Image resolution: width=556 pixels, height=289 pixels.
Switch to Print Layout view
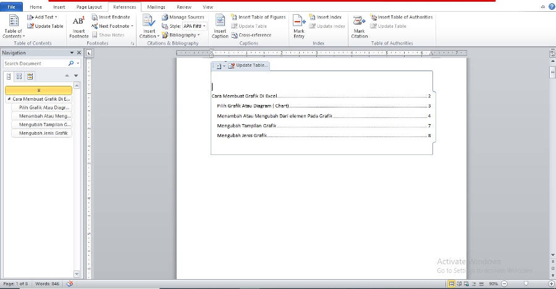click(452, 283)
